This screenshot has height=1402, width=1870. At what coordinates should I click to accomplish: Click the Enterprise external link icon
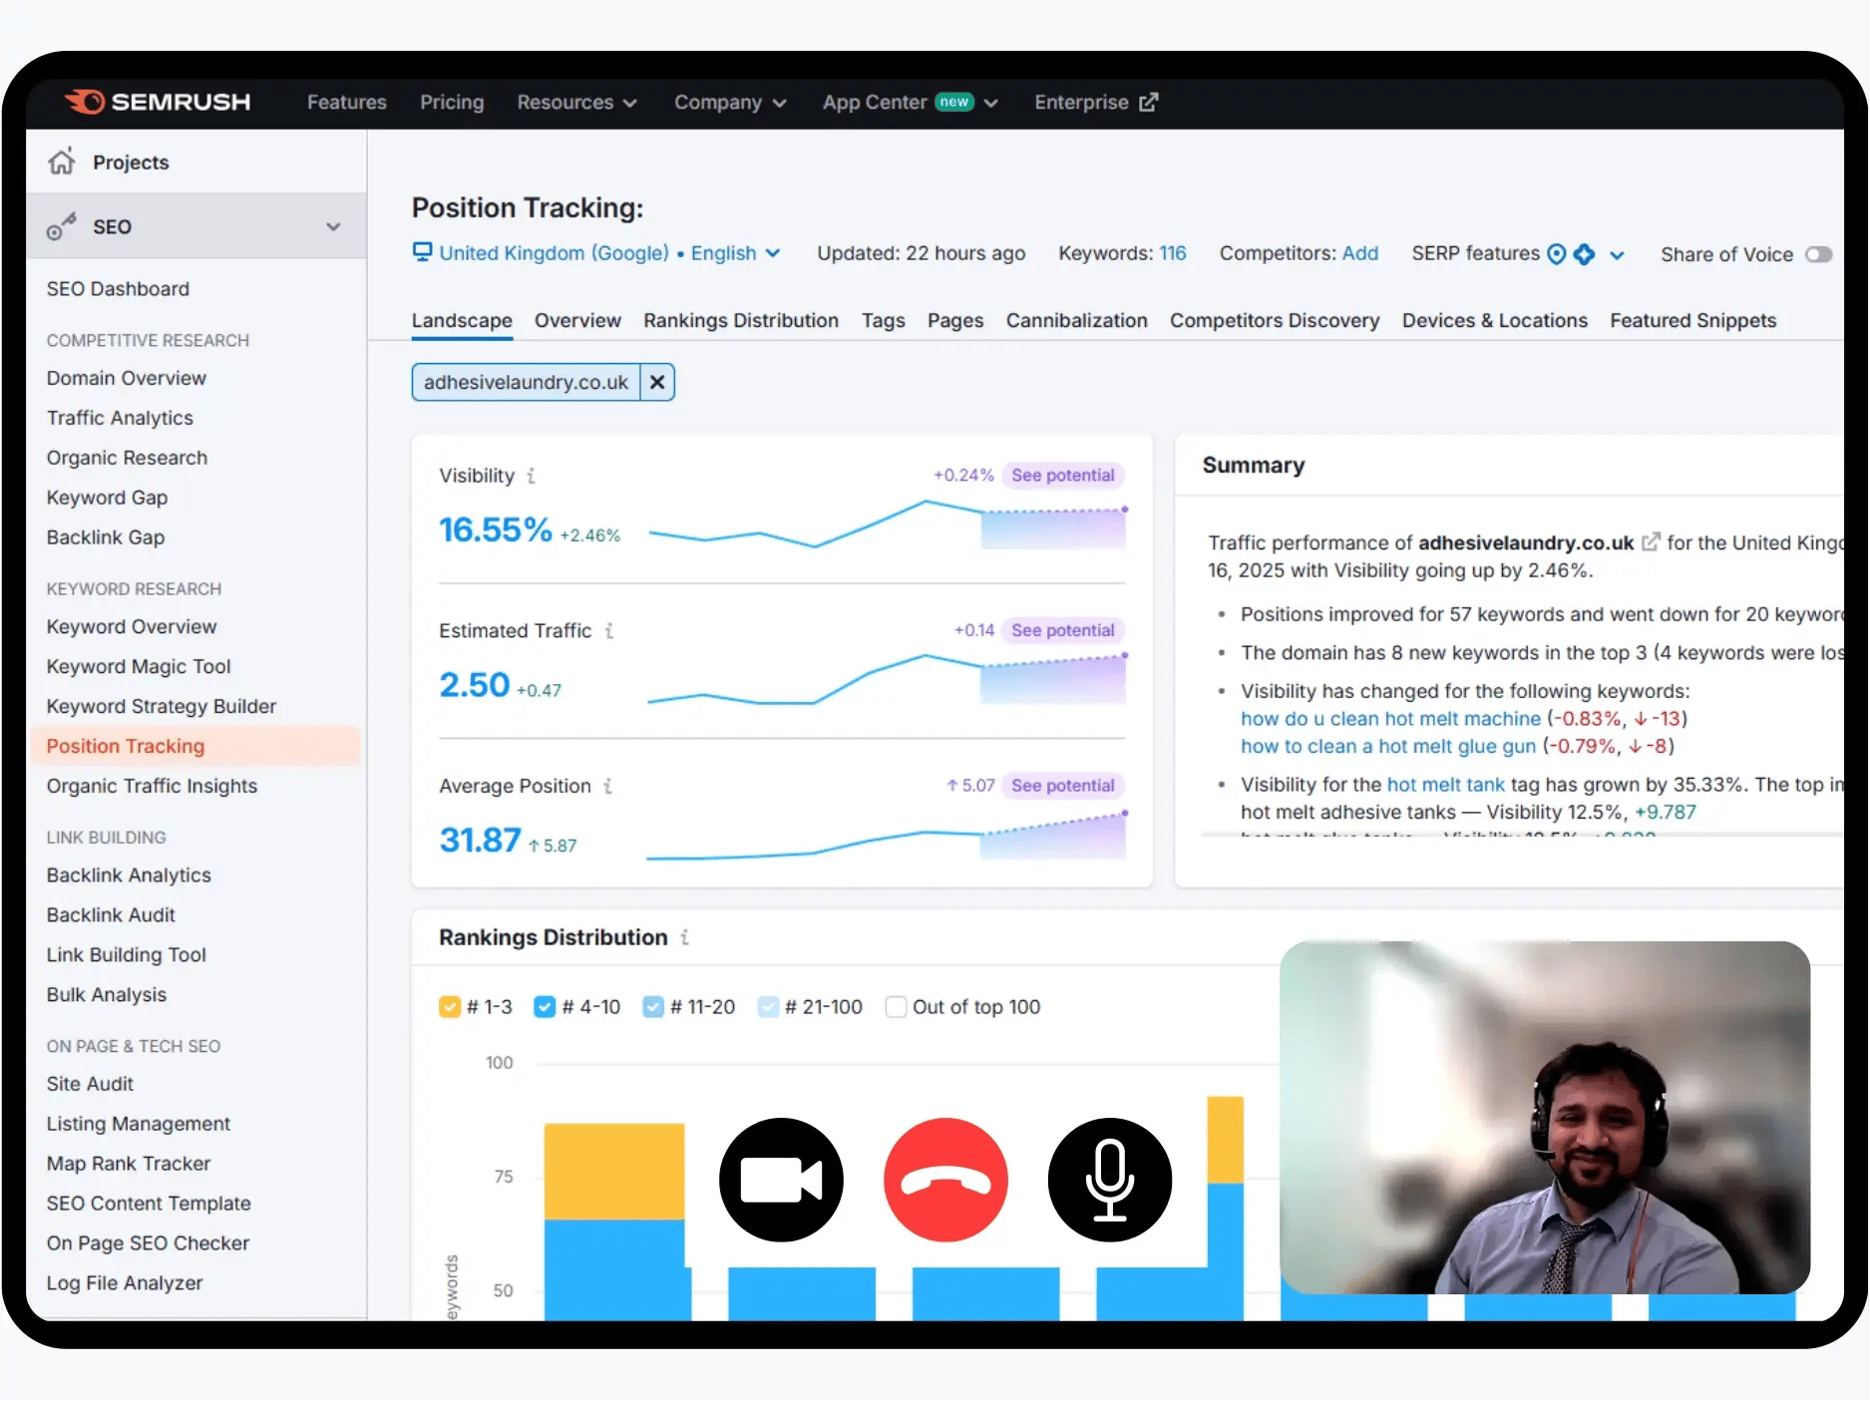[x=1149, y=102]
